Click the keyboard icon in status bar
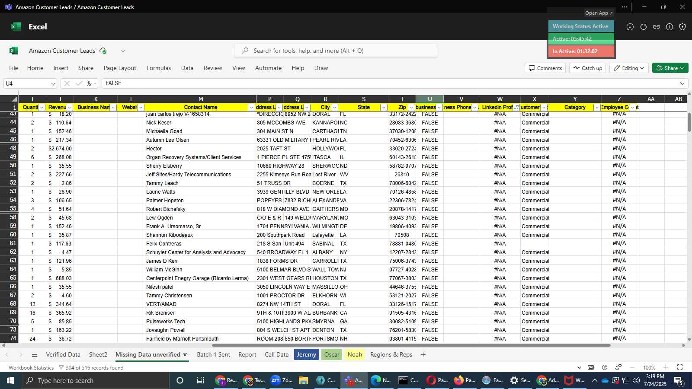 [x=591, y=367]
